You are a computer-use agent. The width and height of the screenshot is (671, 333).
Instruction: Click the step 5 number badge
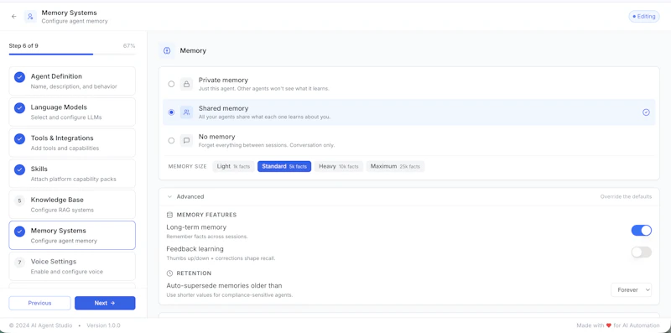coord(19,200)
